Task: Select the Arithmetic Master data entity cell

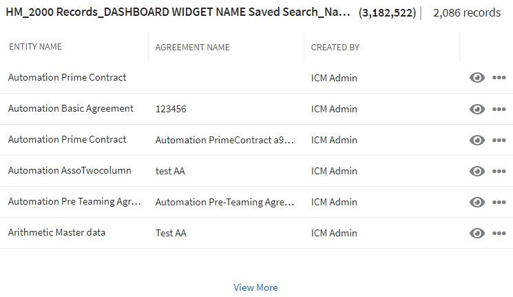Action: click(56, 233)
